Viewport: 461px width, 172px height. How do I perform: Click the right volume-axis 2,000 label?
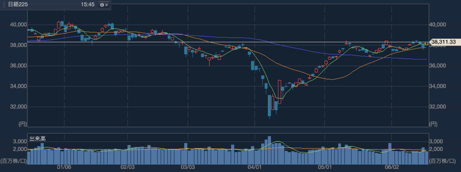(436, 149)
